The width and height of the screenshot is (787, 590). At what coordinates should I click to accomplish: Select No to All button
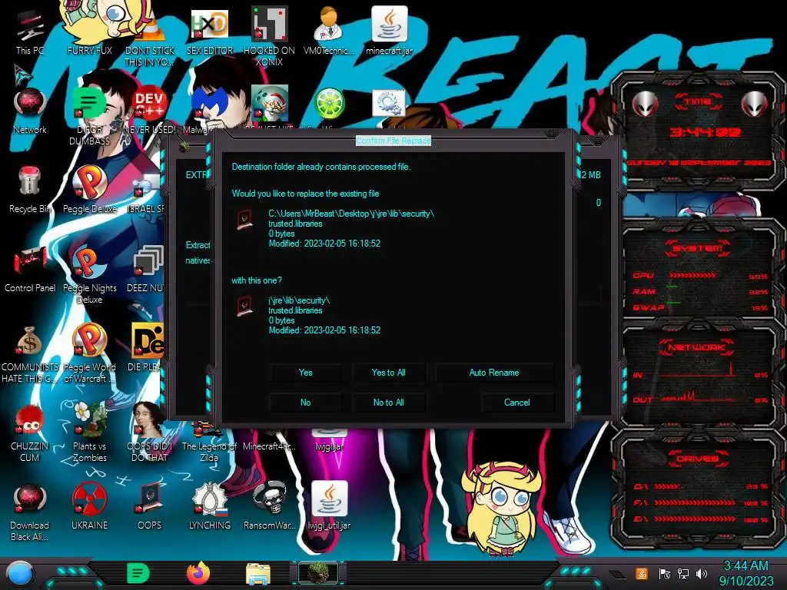[388, 403]
